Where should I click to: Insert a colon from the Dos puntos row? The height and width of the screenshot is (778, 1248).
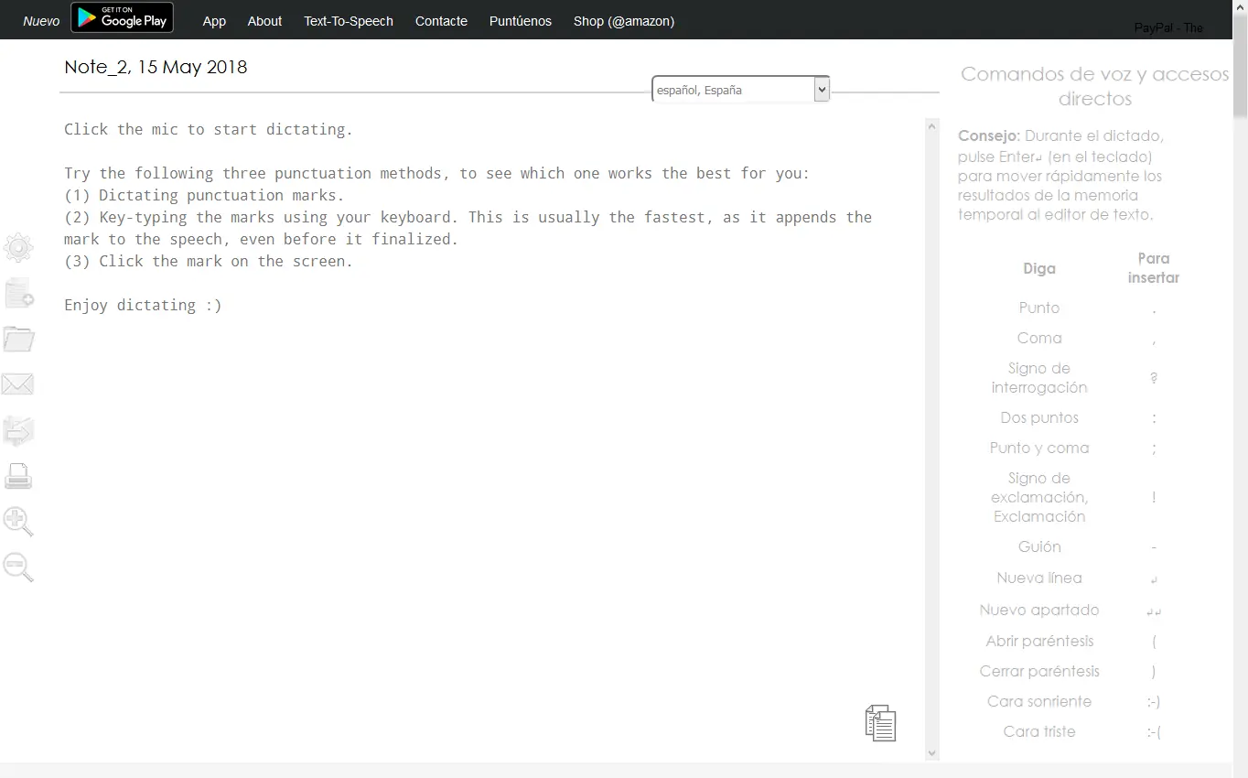point(1154,418)
